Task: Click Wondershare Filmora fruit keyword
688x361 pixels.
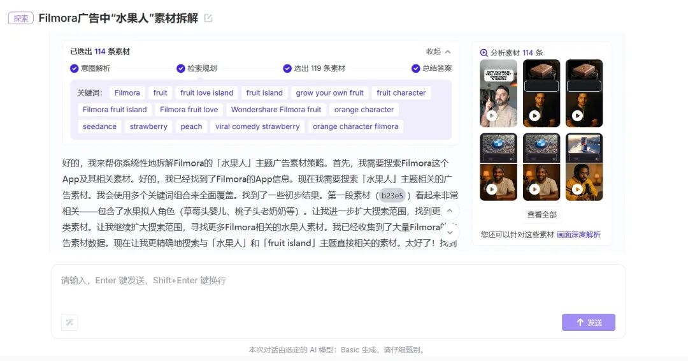Action: [276, 109]
